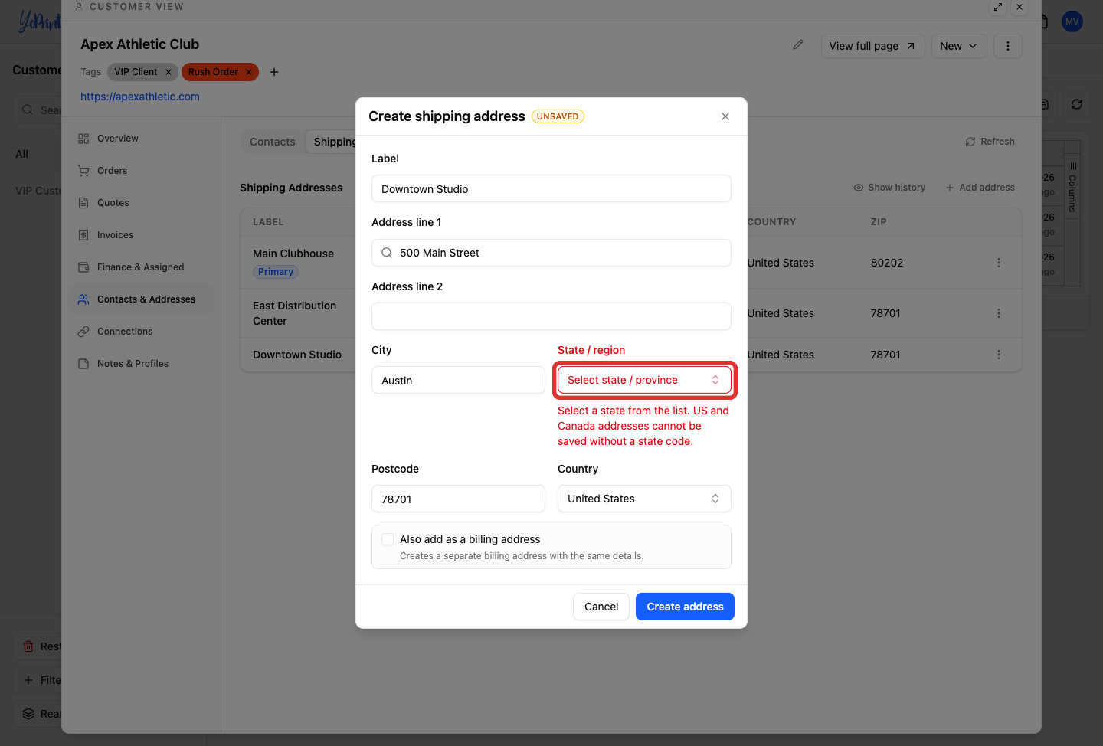Open Quotes in the sidebar
The width and height of the screenshot is (1103, 746).
click(x=142, y=203)
